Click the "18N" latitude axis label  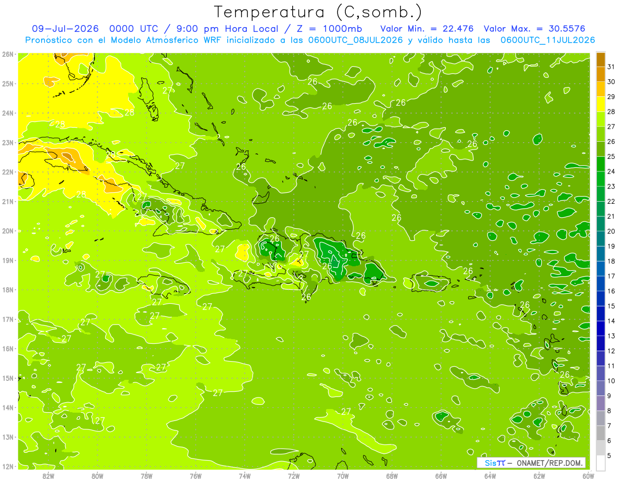[x=7, y=290]
